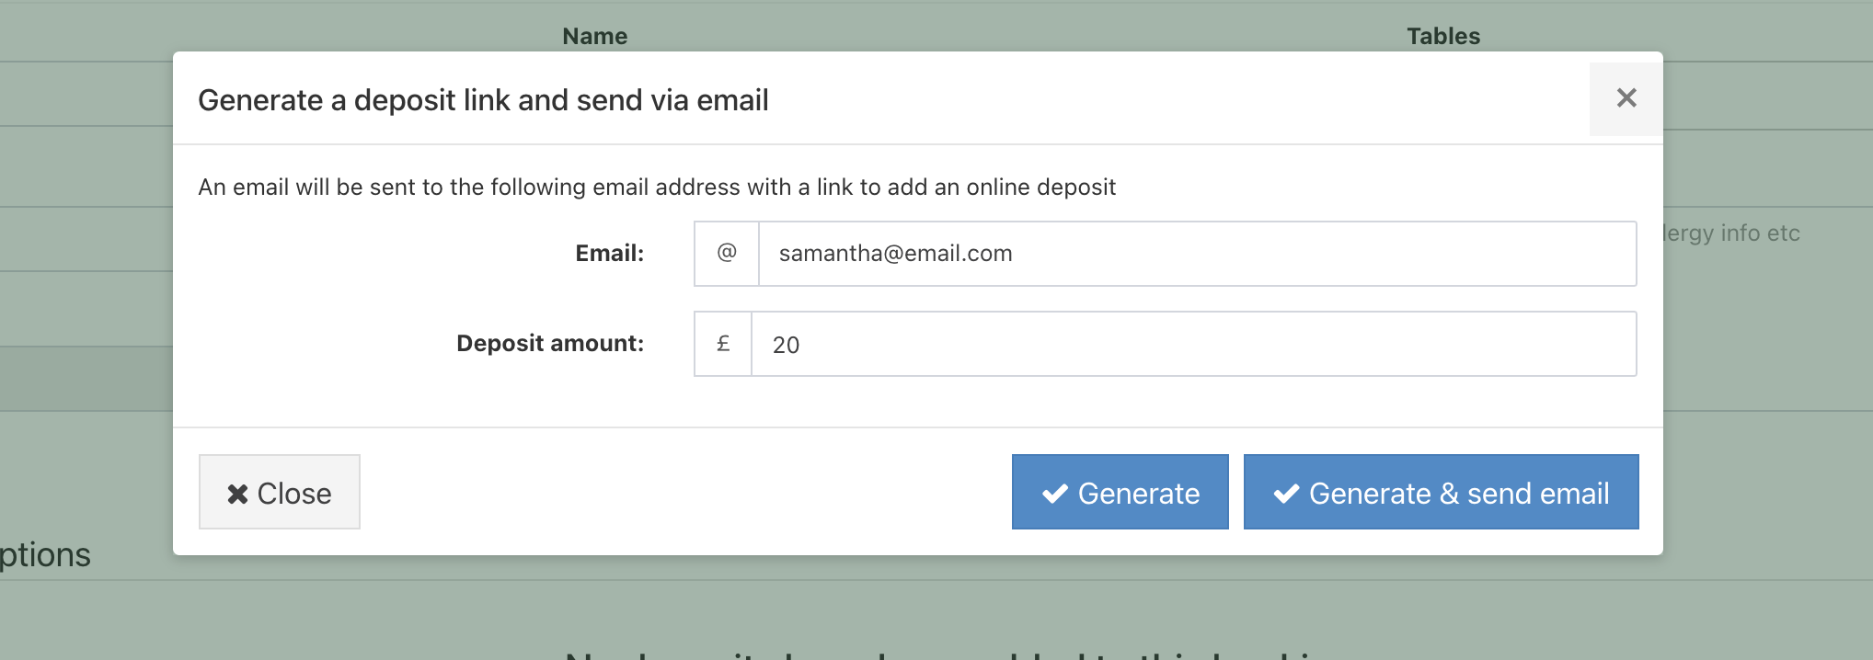Focus the email field containing samantha@email.com

click(x=1196, y=254)
